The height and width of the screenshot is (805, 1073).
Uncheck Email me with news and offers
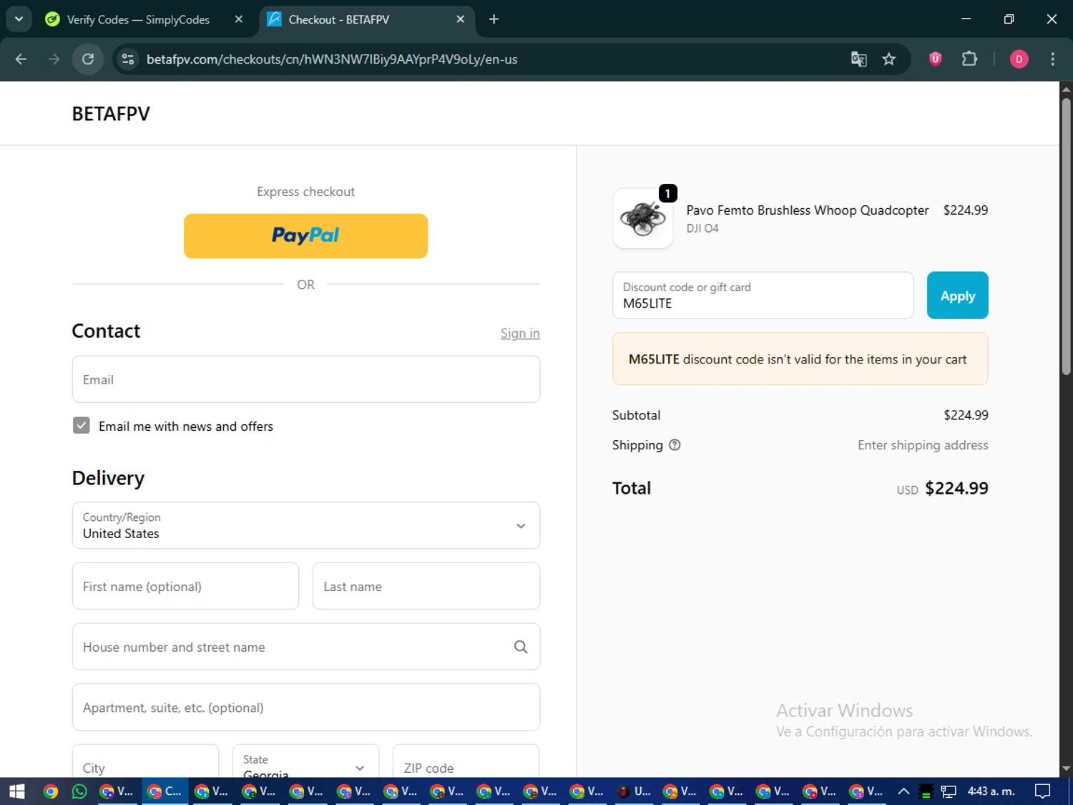click(x=82, y=426)
